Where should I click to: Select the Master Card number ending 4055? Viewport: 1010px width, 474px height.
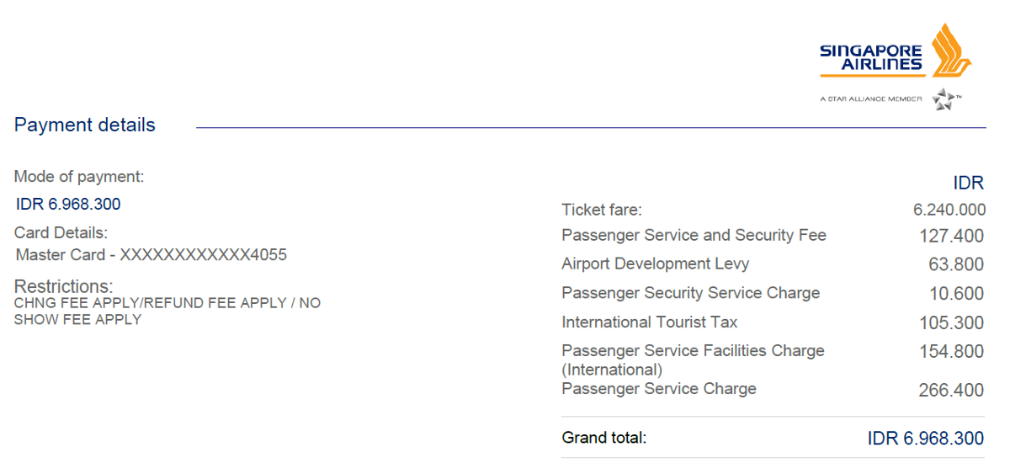(151, 254)
